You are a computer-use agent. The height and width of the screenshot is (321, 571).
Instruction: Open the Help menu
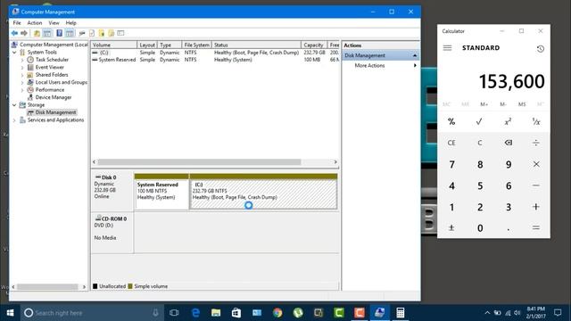(x=71, y=23)
